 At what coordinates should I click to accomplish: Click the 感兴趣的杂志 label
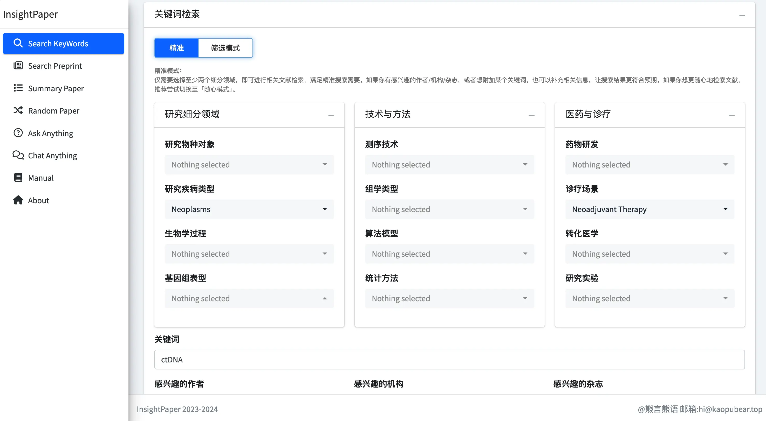coord(578,384)
